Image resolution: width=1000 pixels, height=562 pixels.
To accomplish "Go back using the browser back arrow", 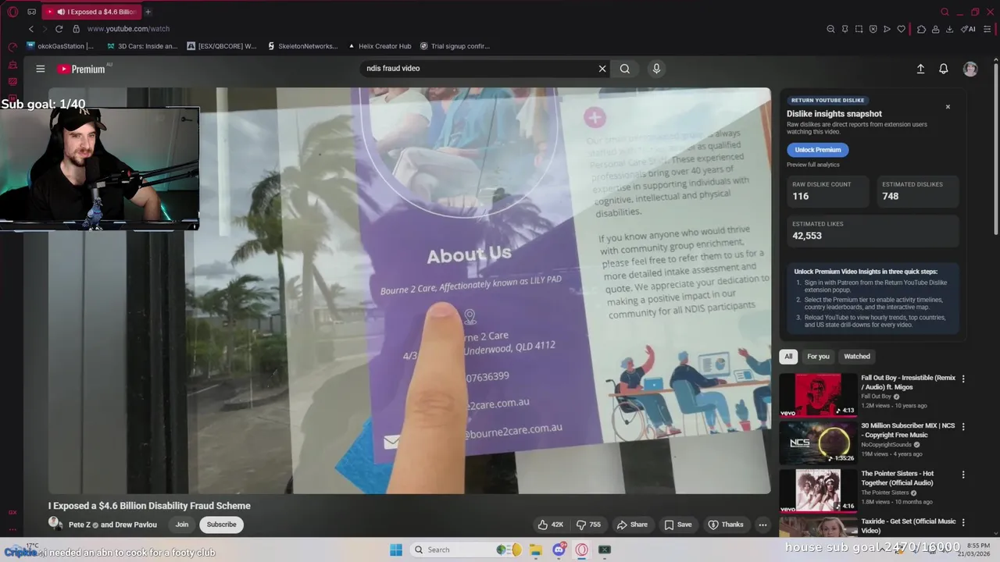I will point(31,29).
